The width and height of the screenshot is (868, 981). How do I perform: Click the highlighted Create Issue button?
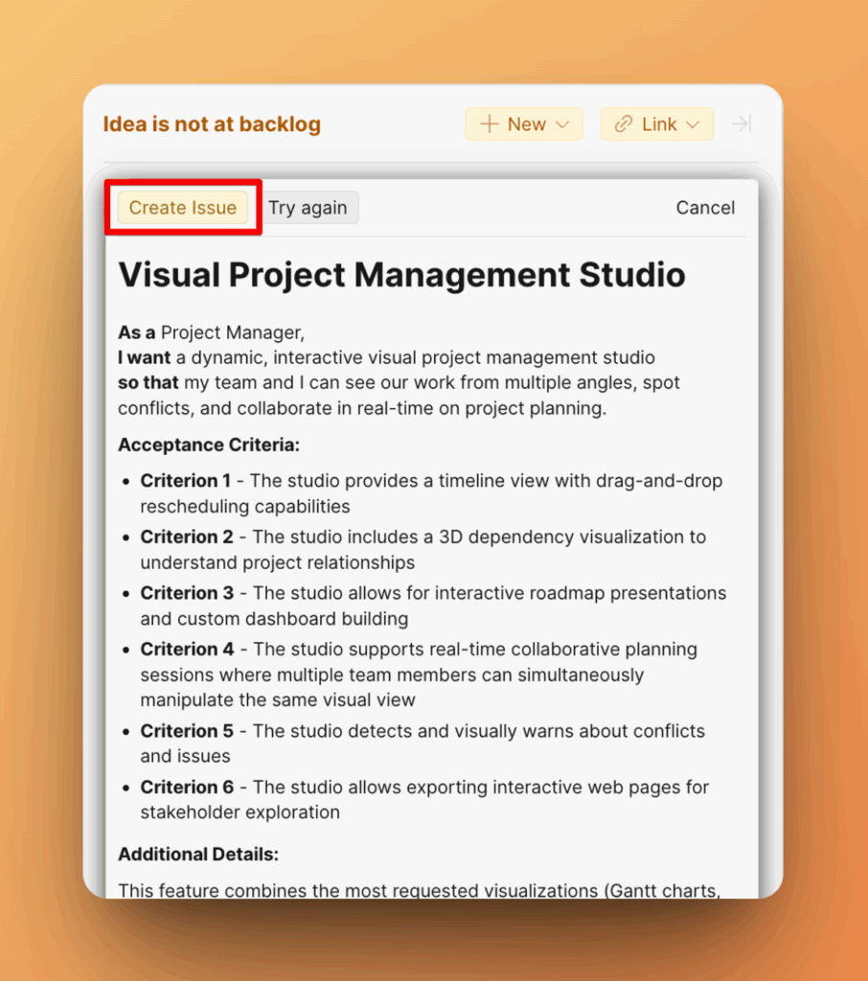[182, 207]
